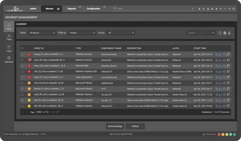This screenshot has width=241, height=141.
Task: Click the page refresh icon in pager
Action: [x=58, y=112]
